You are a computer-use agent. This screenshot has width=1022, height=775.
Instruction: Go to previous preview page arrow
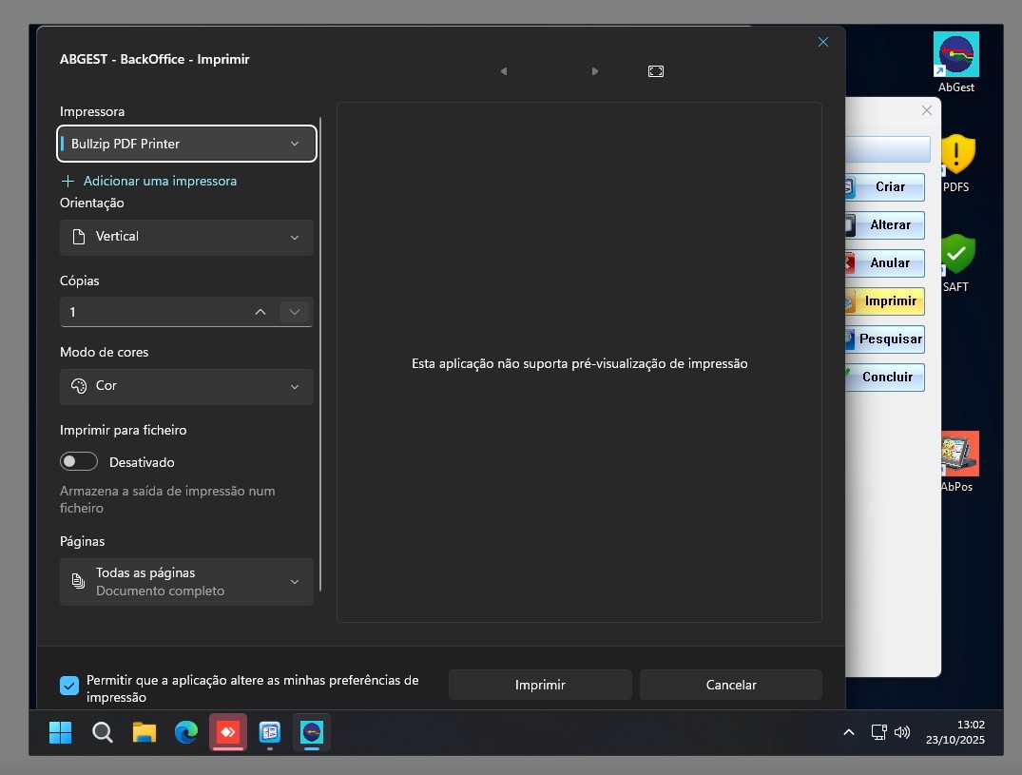(x=504, y=71)
